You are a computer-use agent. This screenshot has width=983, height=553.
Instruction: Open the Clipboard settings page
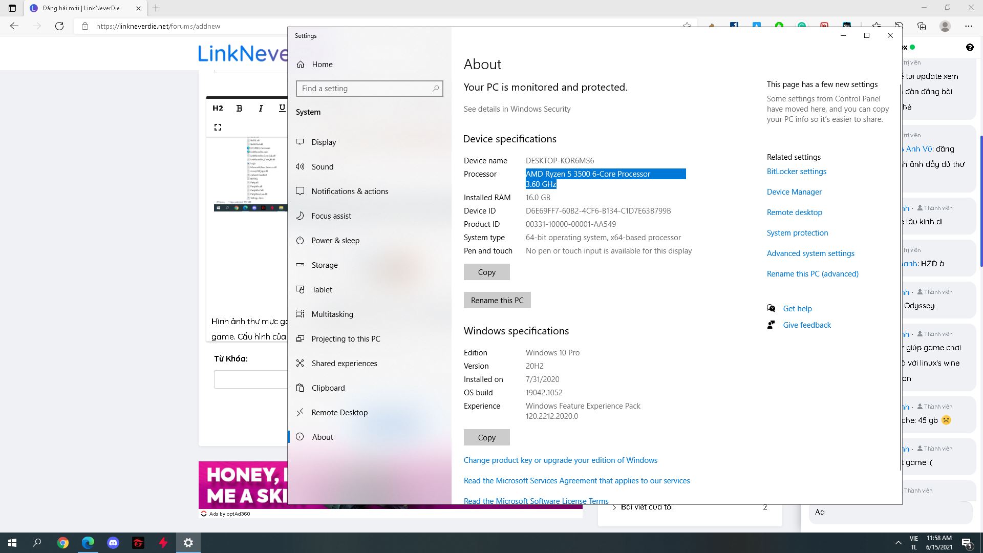click(x=328, y=388)
